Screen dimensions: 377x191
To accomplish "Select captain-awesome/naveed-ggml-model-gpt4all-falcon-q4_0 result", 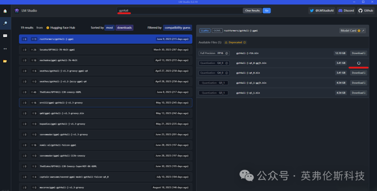I will [x=105, y=177].
